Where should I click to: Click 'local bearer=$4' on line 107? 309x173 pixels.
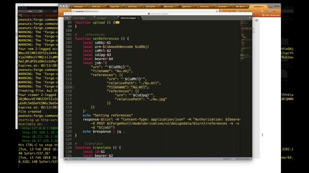(98, 59)
